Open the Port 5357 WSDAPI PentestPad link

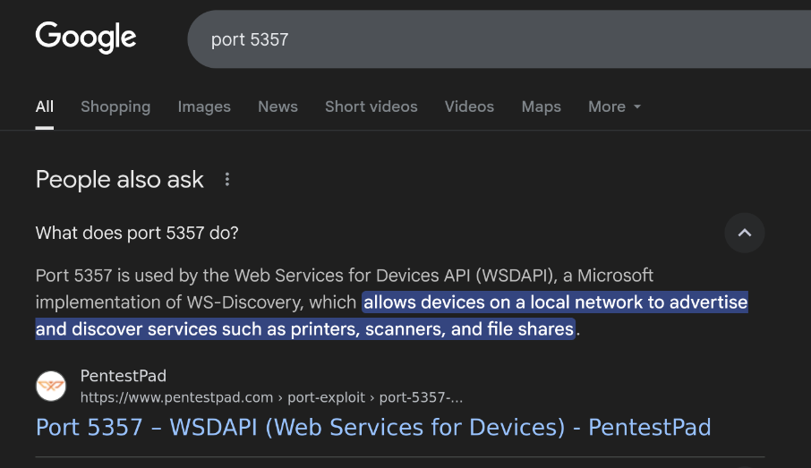(x=373, y=428)
